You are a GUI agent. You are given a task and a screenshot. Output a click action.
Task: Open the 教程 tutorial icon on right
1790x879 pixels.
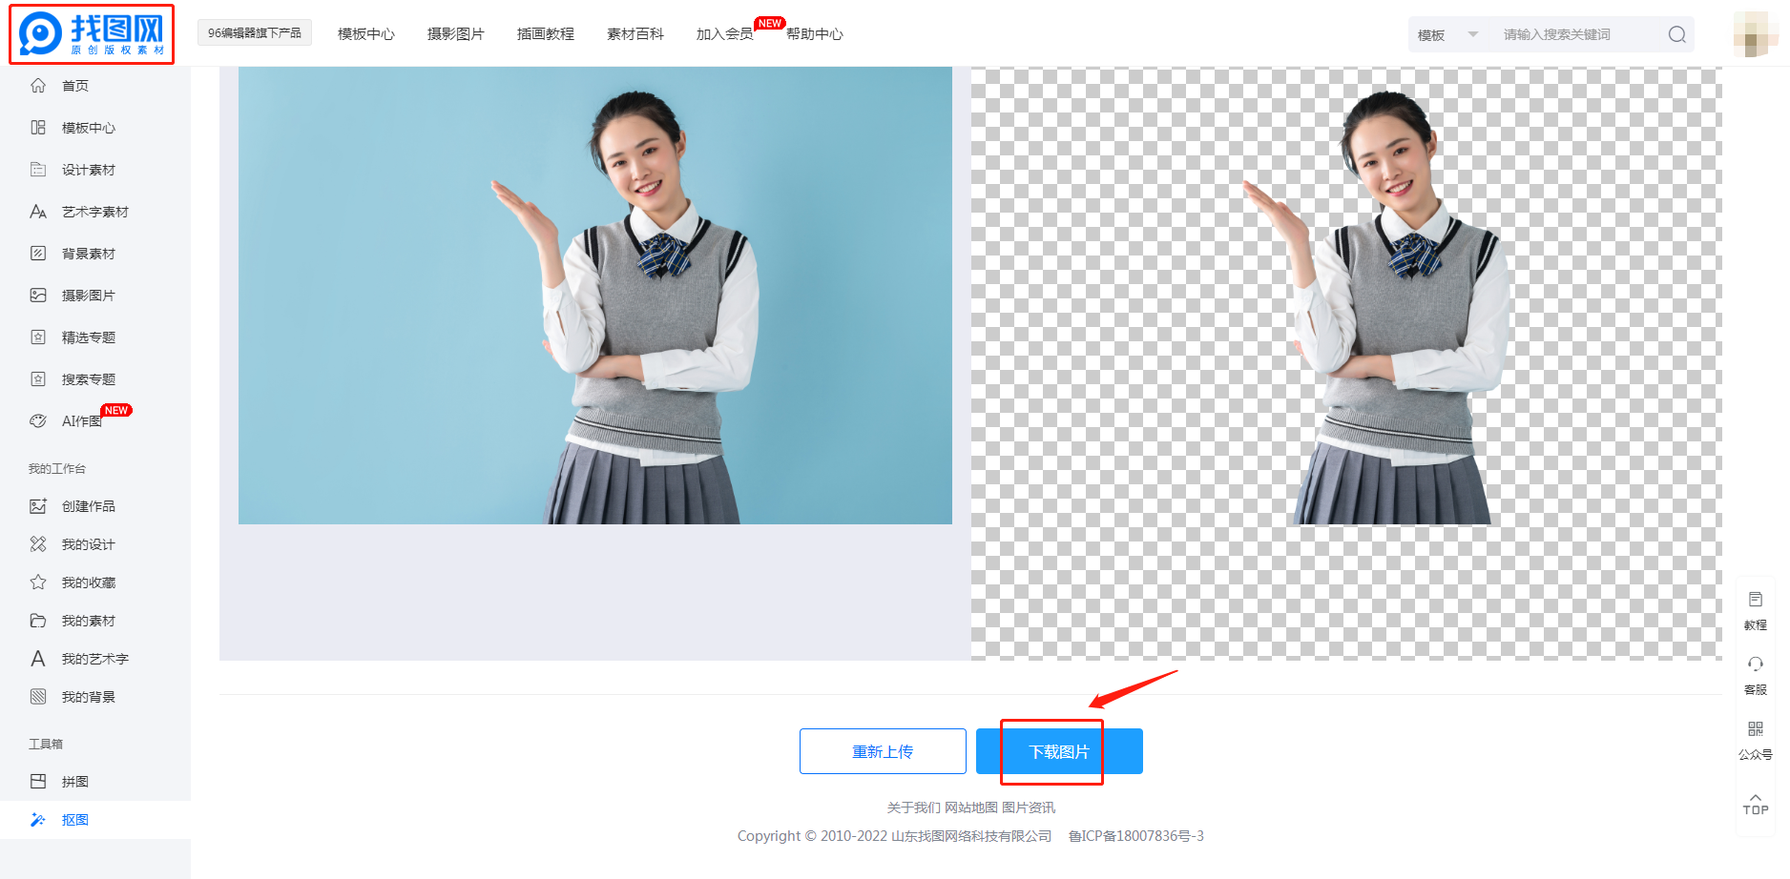pos(1756,600)
